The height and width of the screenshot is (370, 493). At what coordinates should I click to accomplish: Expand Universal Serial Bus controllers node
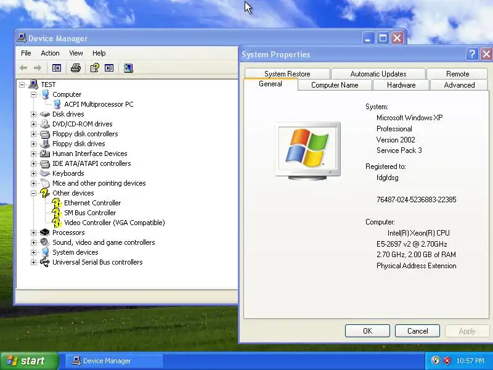tap(33, 263)
